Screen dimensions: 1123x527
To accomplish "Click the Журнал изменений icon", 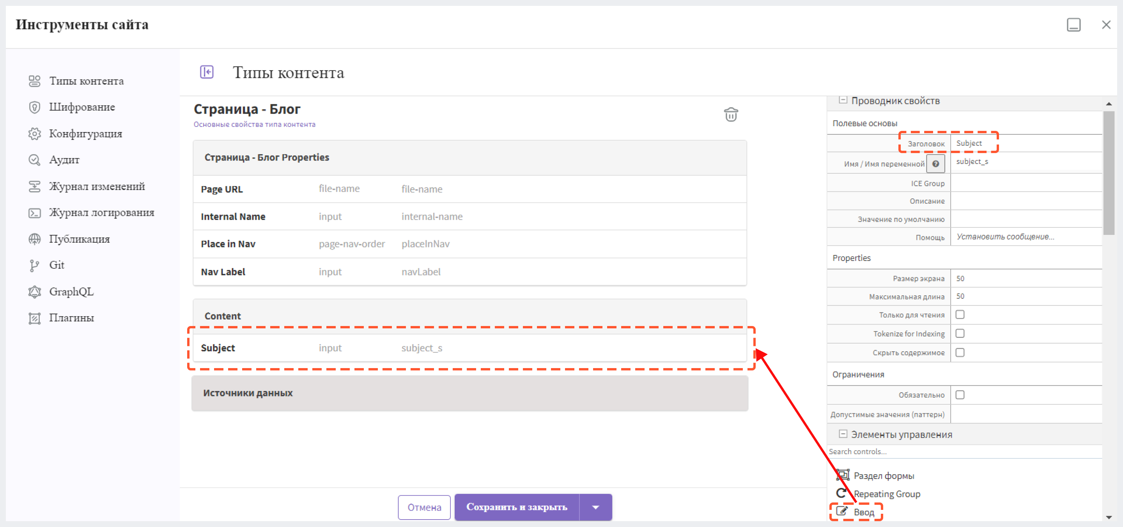I will tap(34, 187).
